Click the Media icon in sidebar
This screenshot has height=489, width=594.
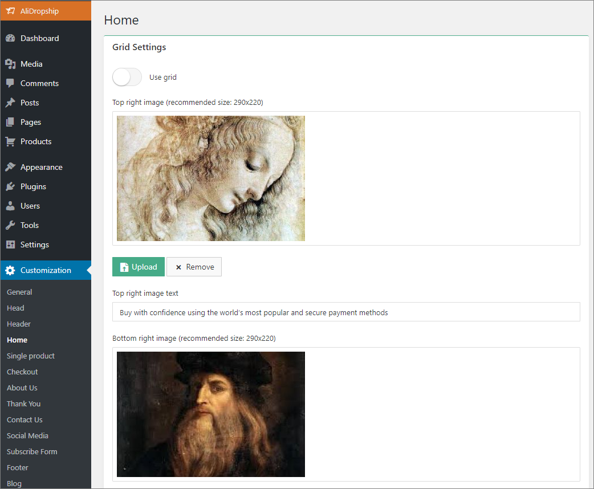(10, 64)
